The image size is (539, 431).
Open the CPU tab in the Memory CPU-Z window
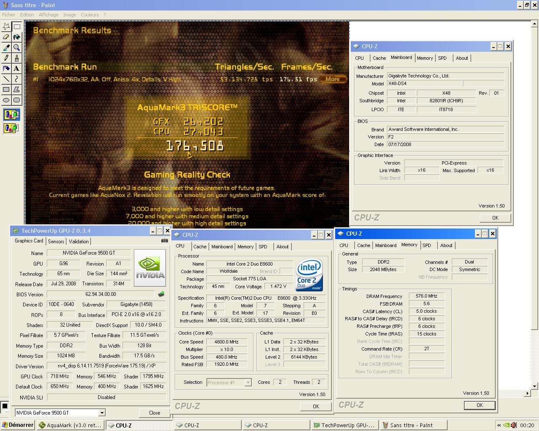(x=344, y=245)
